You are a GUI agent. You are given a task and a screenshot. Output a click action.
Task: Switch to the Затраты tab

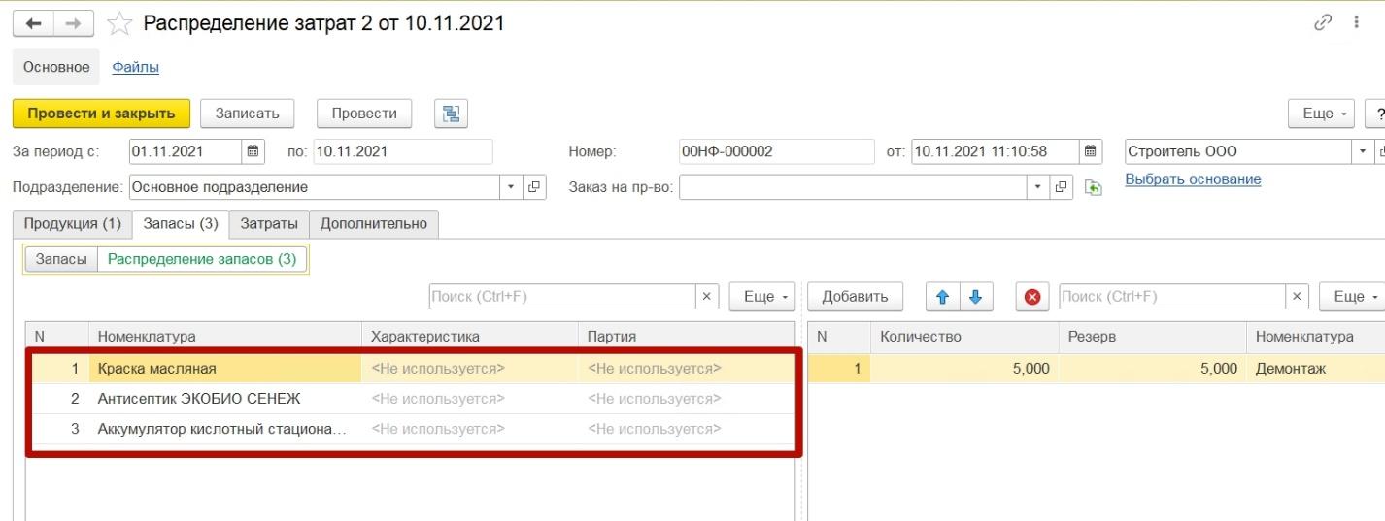click(269, 224)
